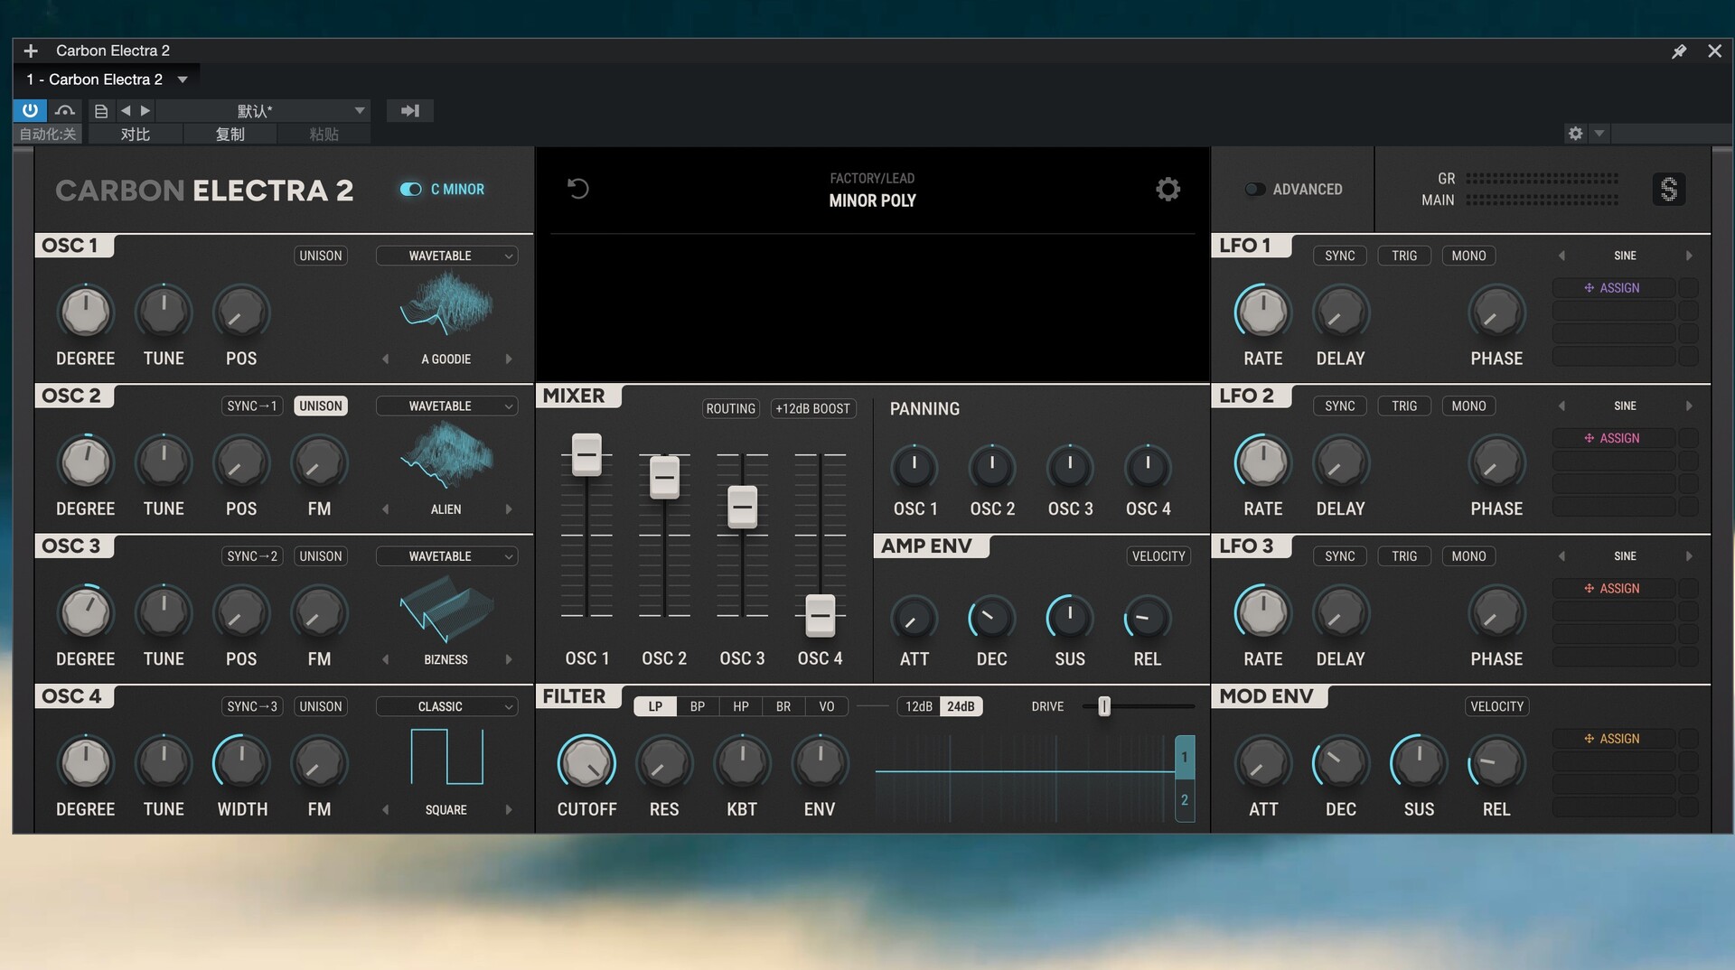Viewport: 1735px width, 970px height.
Task: Click the preset file page icon
Action: tap(101, 111)
